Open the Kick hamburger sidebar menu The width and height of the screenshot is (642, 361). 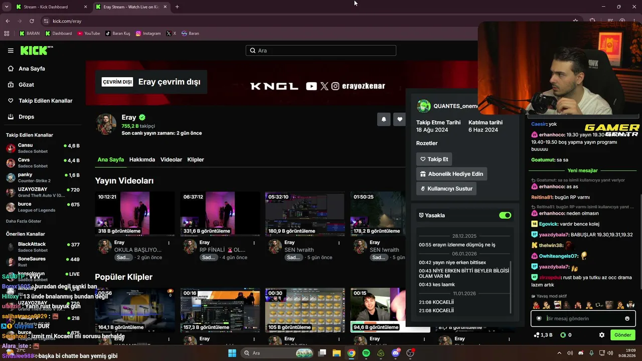[x=11, y=51]
